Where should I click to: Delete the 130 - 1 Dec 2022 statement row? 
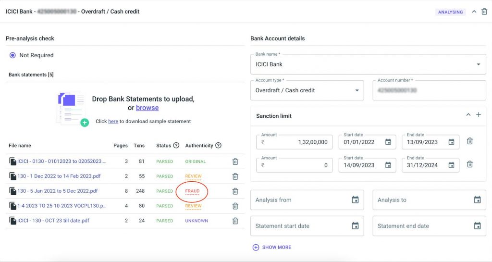(235, 176)
